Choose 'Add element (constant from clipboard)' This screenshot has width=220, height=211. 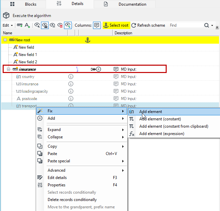coord(174,126)
